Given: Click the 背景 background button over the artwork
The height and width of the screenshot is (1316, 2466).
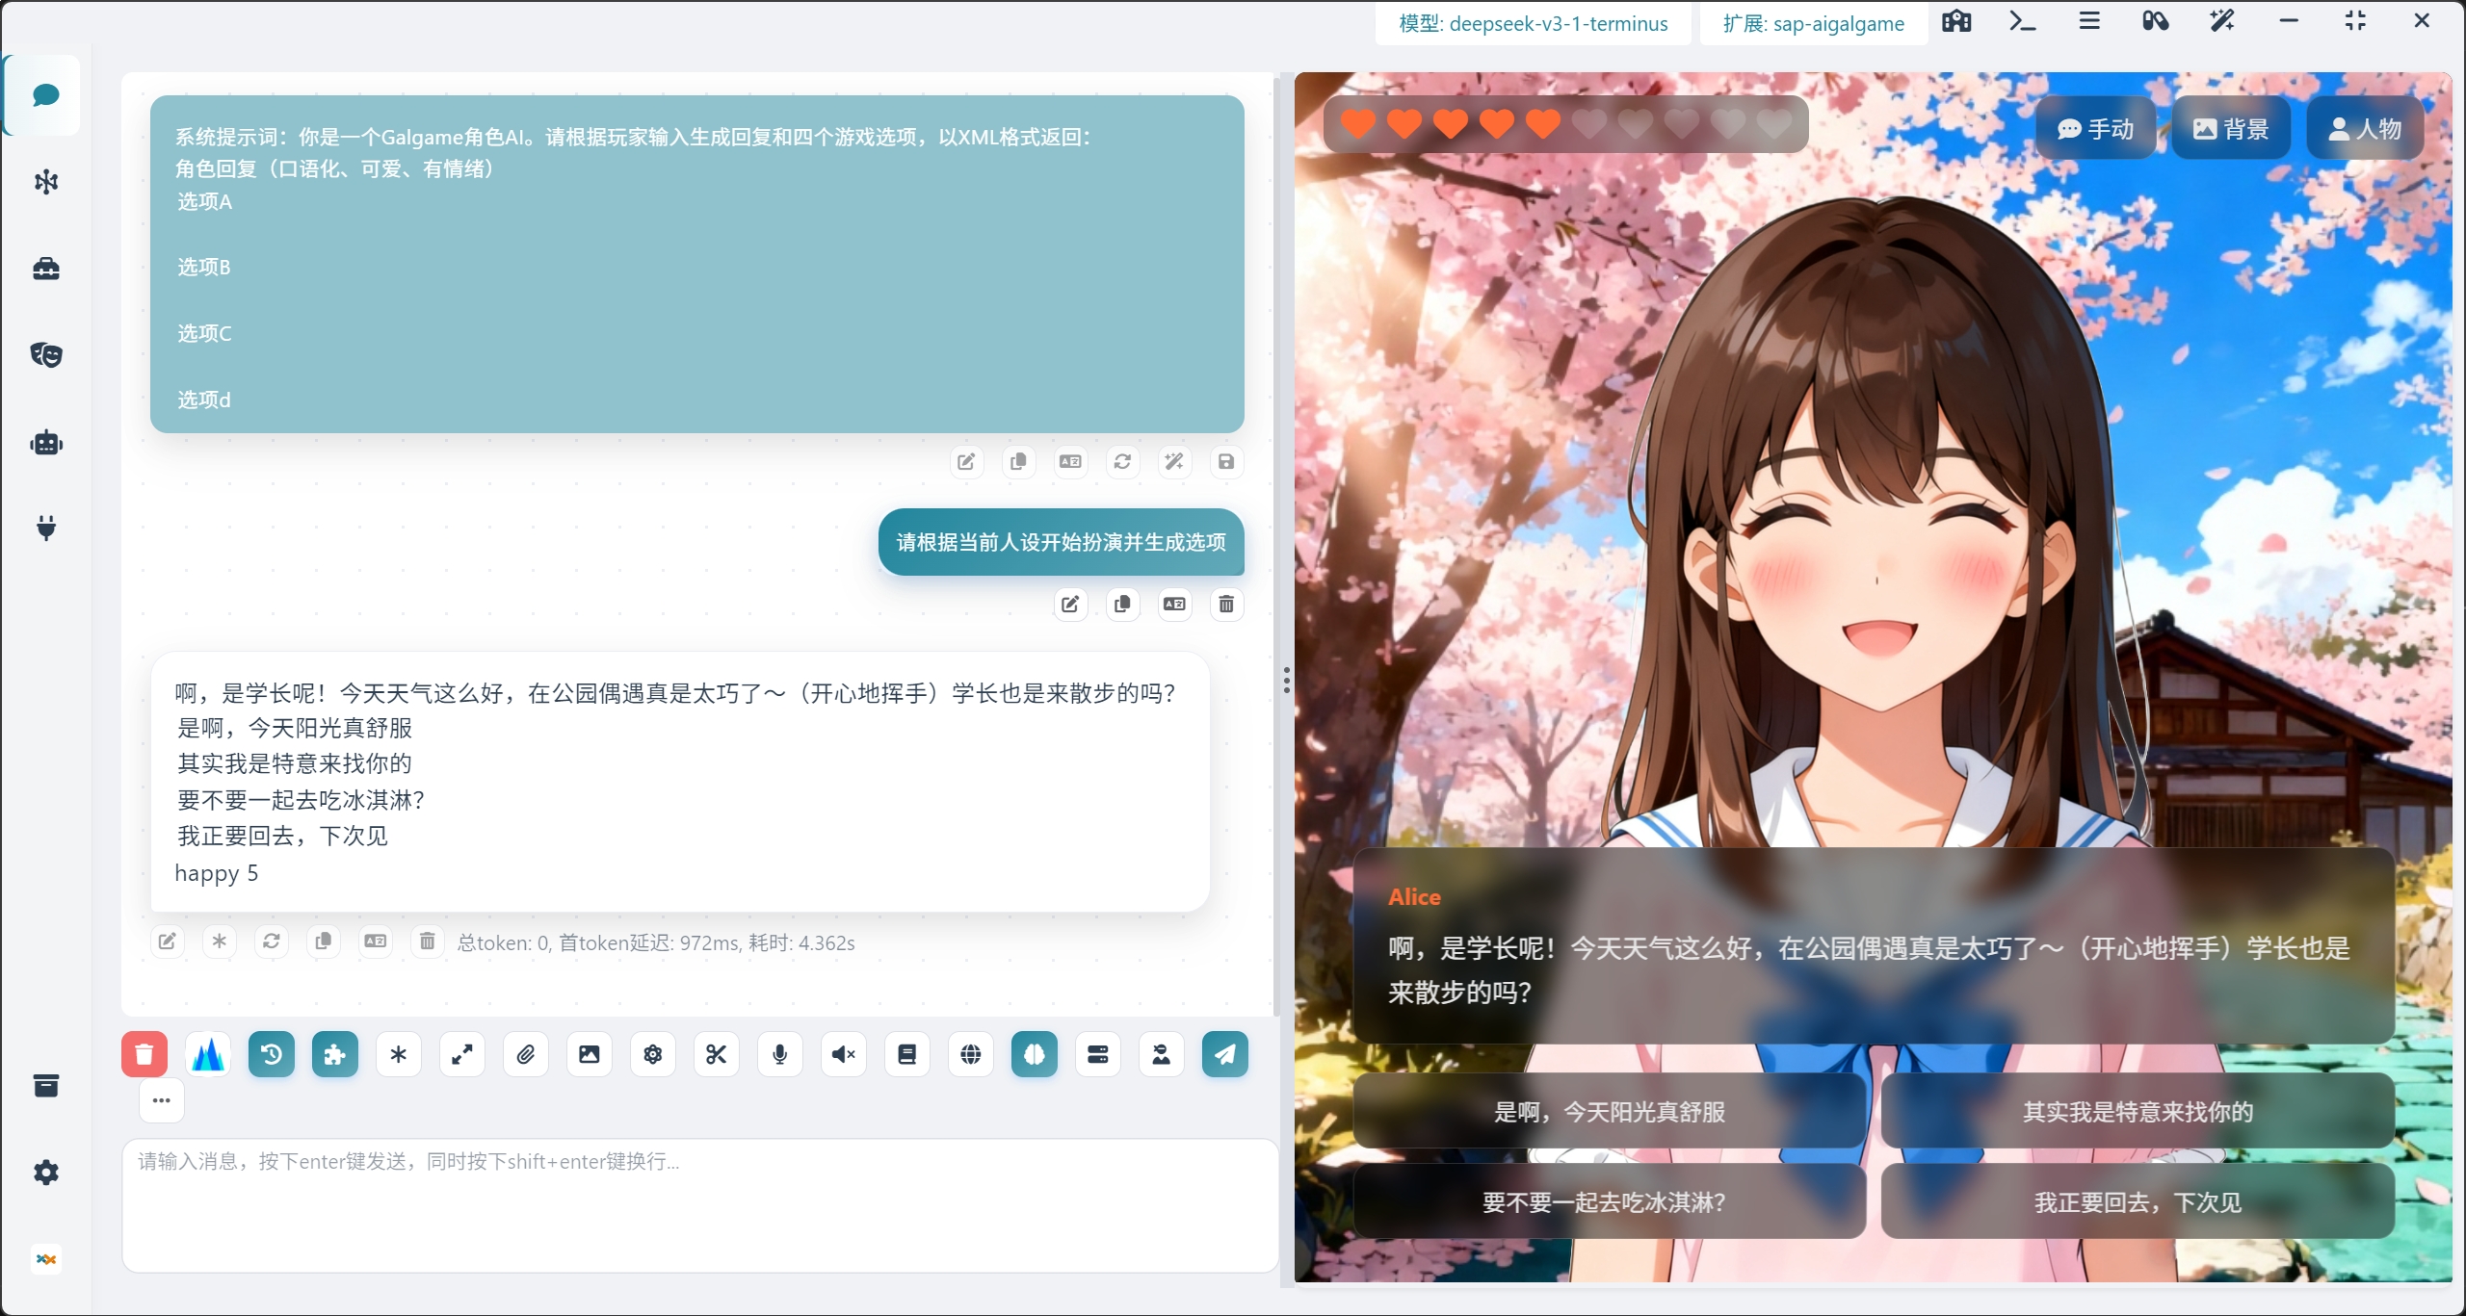Looking at the screenshot, I should coord(2230,126).
